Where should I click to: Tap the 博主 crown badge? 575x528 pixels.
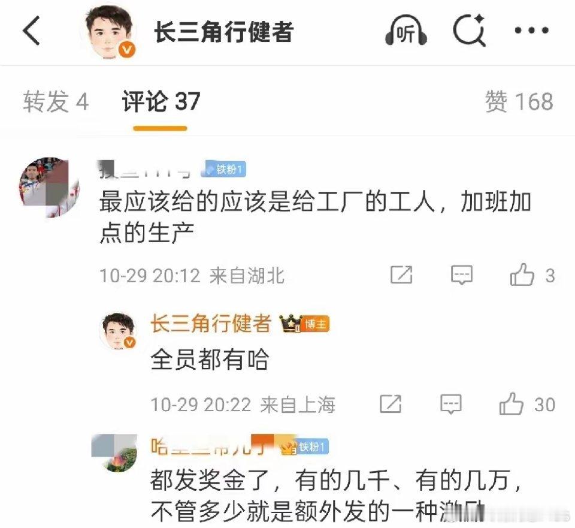pyautogui.click(x=304, y=324)
